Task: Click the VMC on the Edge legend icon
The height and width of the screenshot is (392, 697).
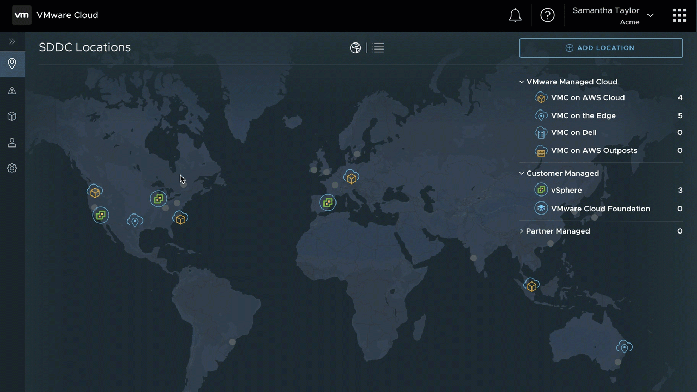Action: tap(541, 115)
